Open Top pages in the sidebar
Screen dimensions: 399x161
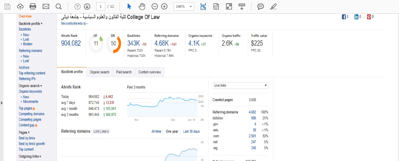tap(25, 108)
